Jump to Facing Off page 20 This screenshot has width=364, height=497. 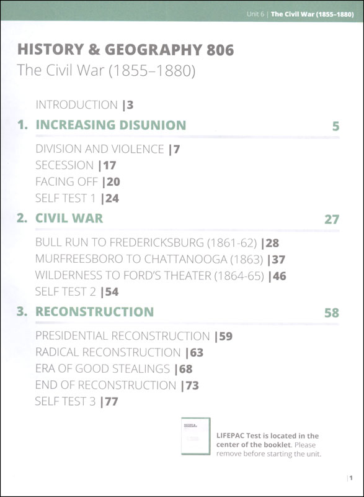coord(78,181)
